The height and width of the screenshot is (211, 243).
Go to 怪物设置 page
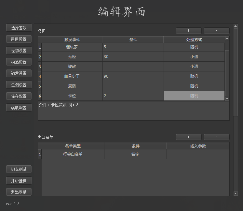coord(19,51)
